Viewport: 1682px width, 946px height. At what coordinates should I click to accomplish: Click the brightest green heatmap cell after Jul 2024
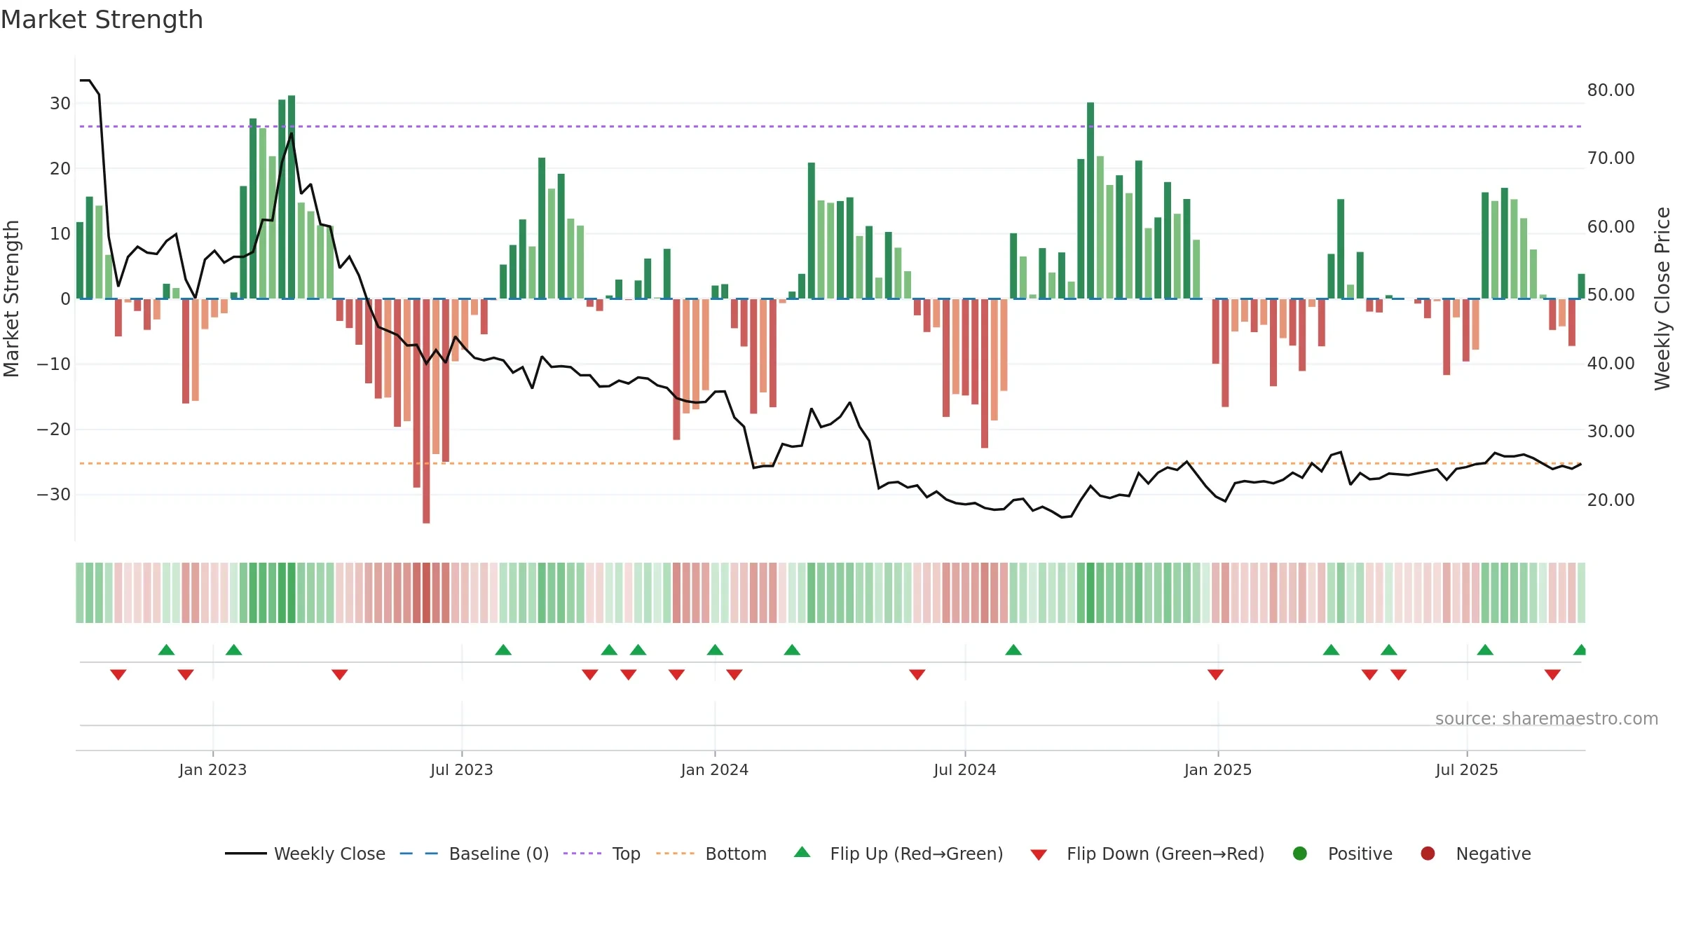[x=1090, y=593]
